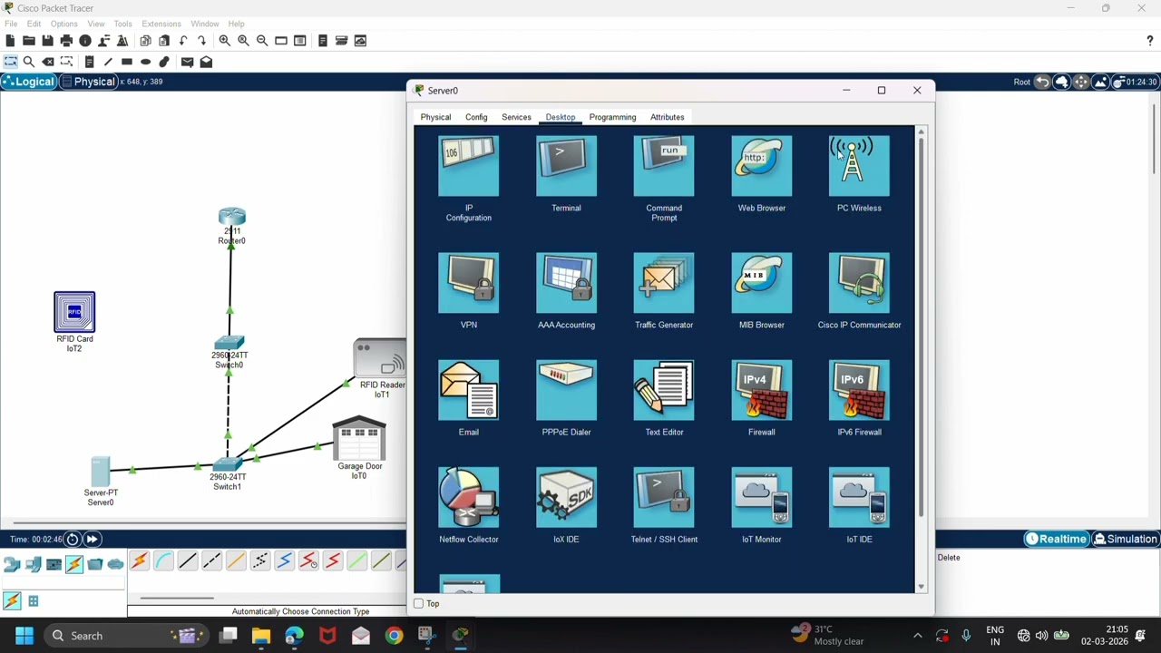Open the Options menu
Screen dimensions: 1161x653
63,24
